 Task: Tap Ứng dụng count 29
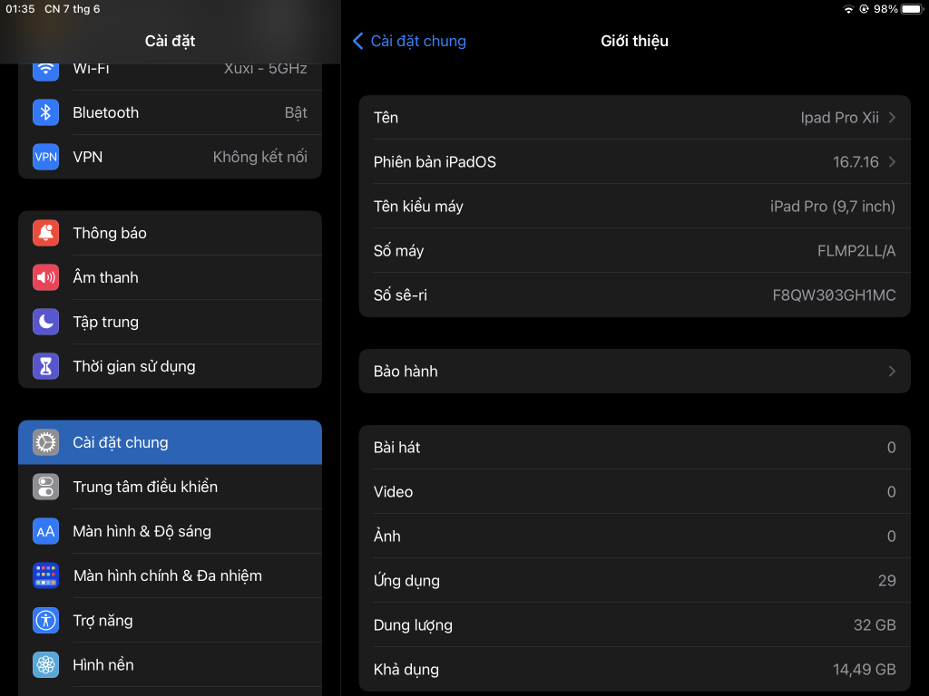(886, 581)
